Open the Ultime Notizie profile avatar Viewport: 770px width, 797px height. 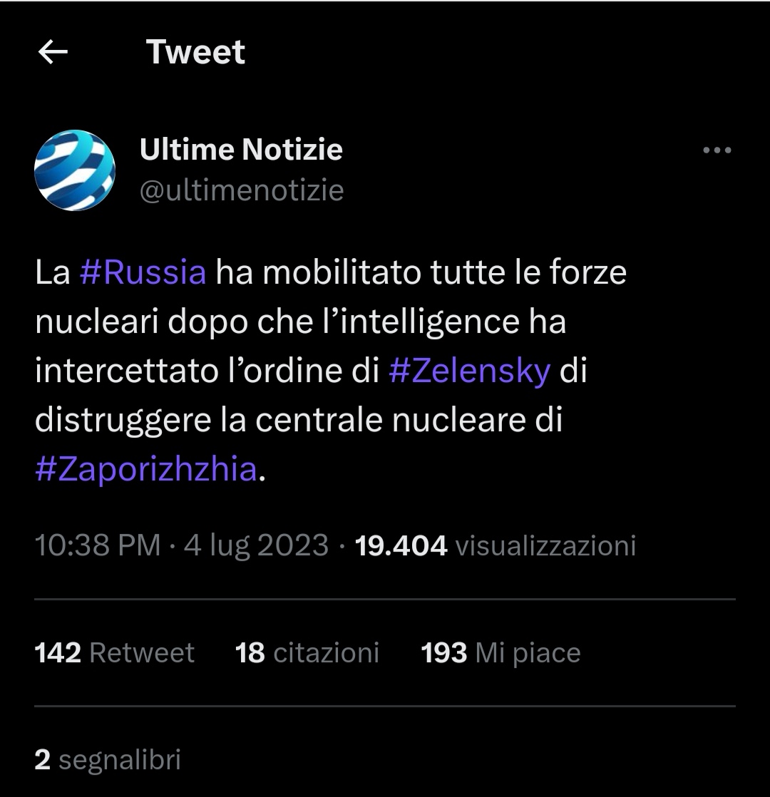click(75, 170)
